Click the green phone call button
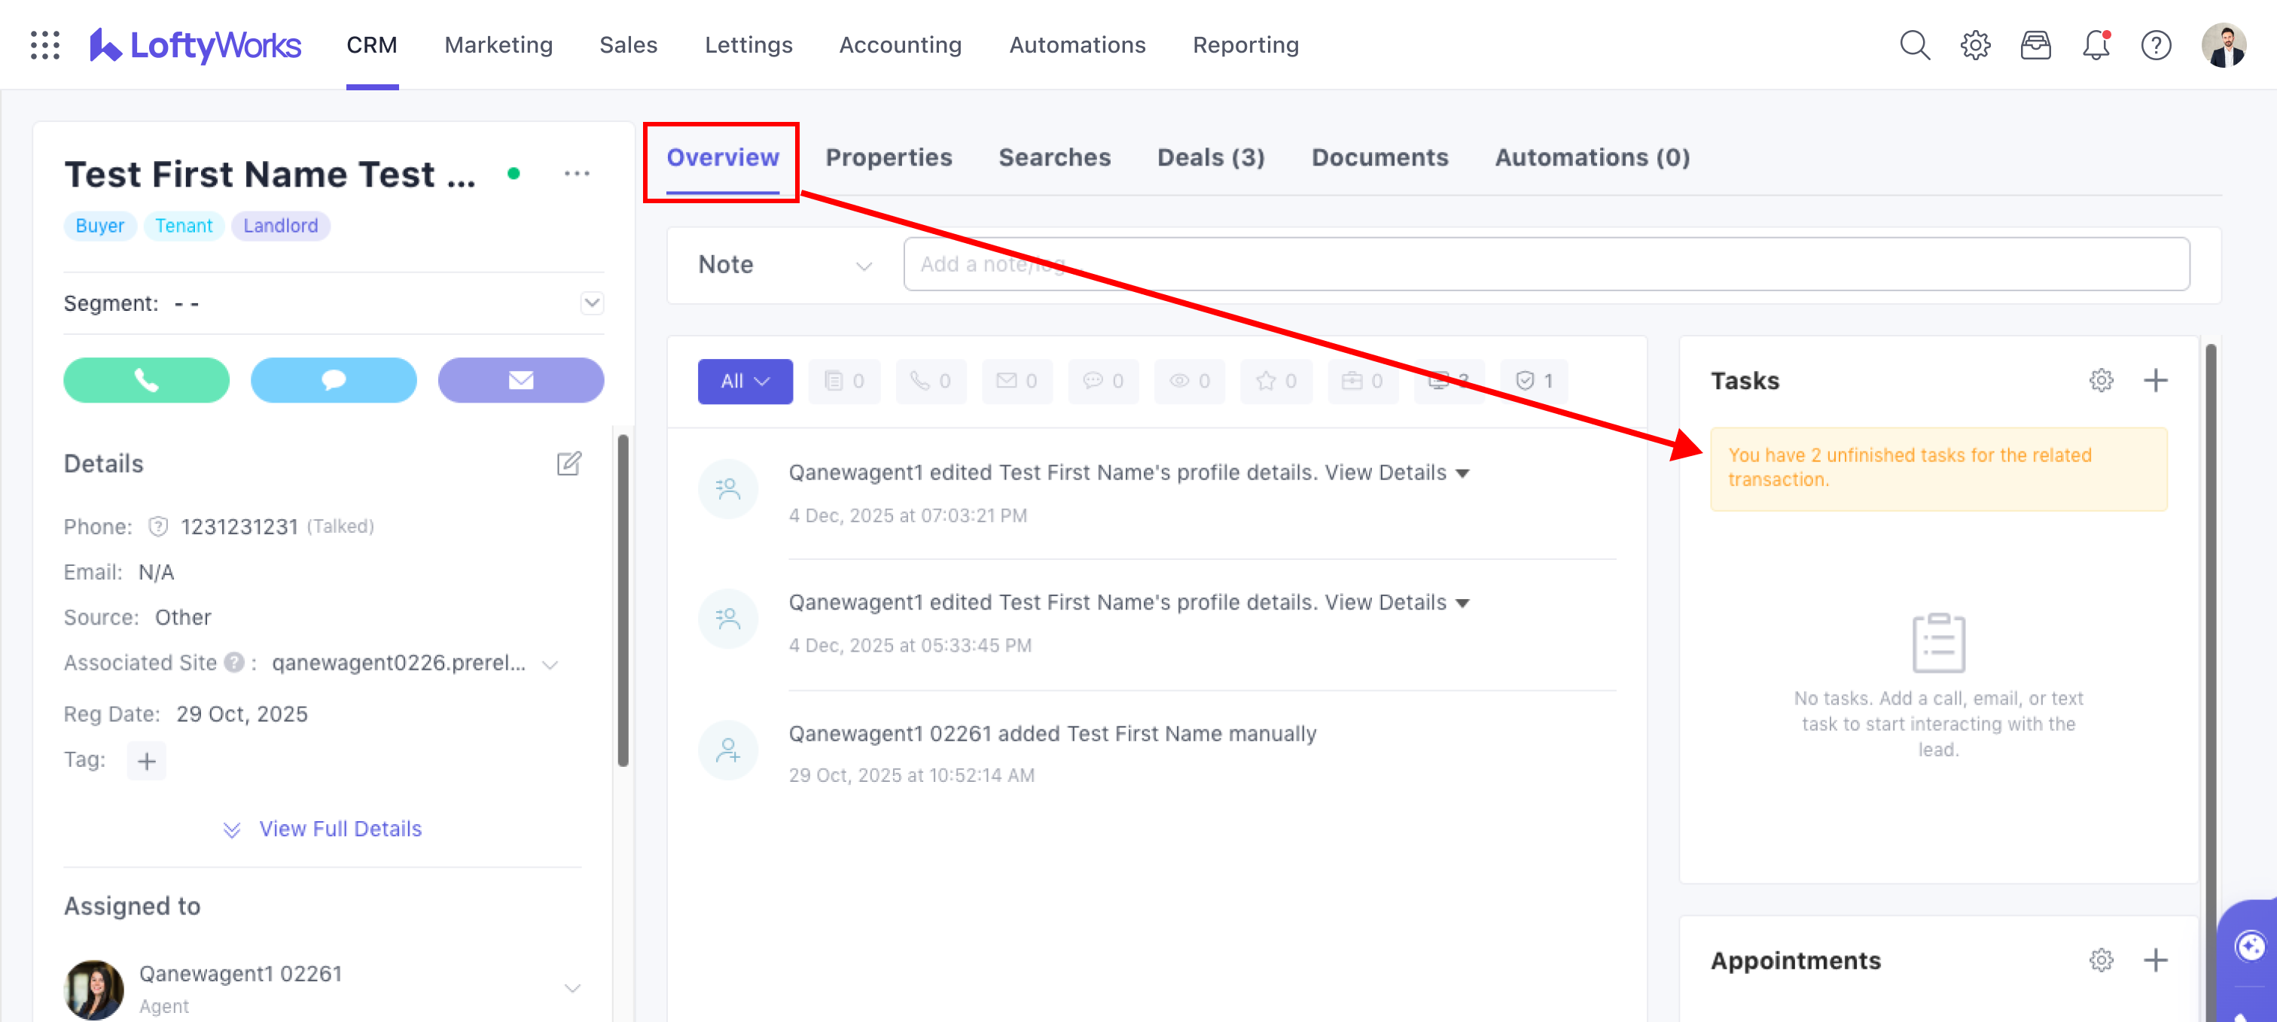Viewport: 2277px width, 1022px height. (x=146, y=380)
